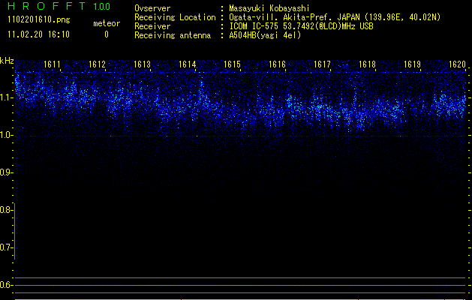The image size is (472, 300).
Task: Click the Ogata-vill. Akita-Pref. JAPAN location text
Action: 335,17
